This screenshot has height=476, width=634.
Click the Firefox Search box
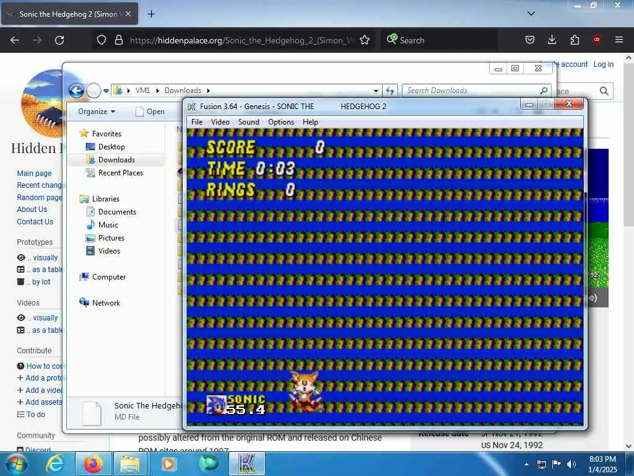[x=439, y=40]
